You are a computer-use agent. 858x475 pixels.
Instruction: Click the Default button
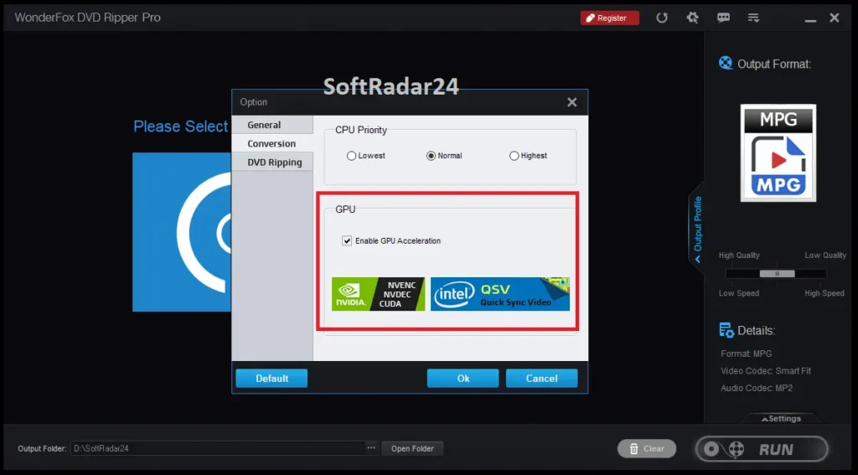[271, 378]
